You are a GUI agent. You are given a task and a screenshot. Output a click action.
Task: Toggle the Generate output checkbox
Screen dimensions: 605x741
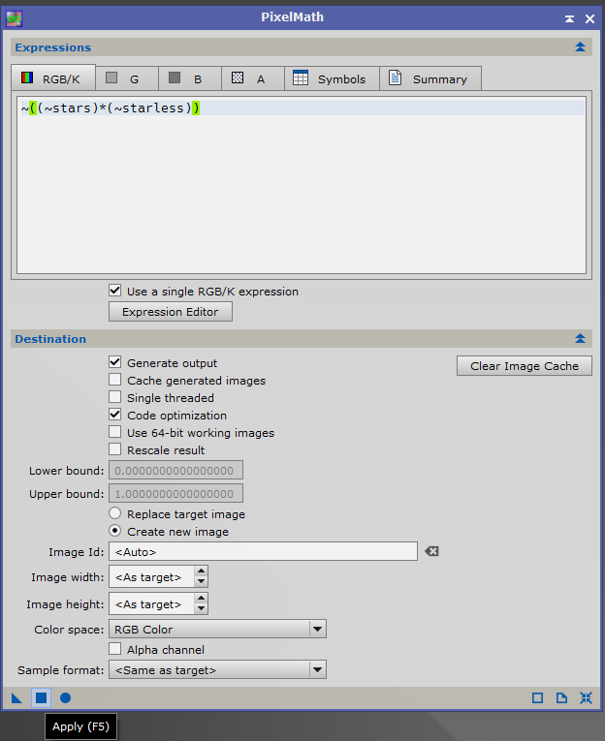click(115, 362)
